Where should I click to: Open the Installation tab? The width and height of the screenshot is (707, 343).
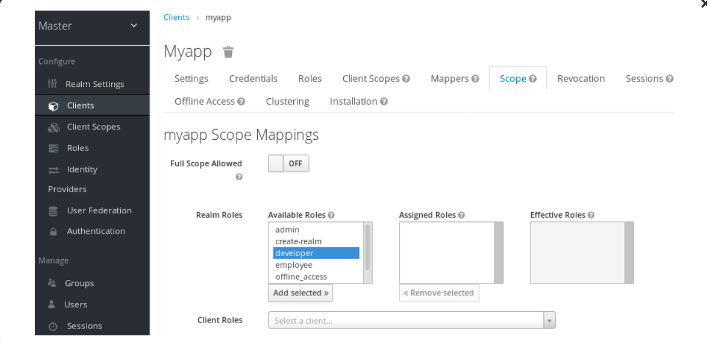pos(354,101)
